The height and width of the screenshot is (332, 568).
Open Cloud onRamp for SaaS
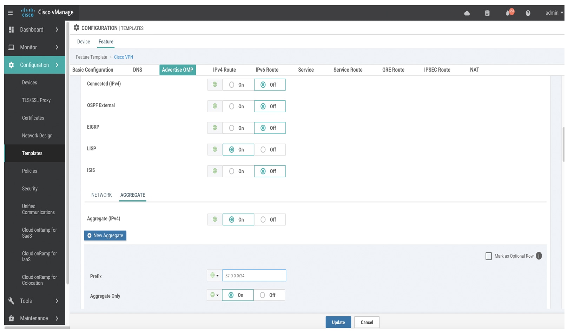coord(39,233)
